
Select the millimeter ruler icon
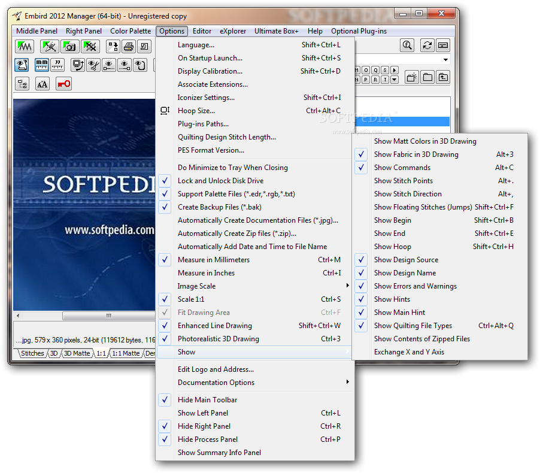pos(42,65)
